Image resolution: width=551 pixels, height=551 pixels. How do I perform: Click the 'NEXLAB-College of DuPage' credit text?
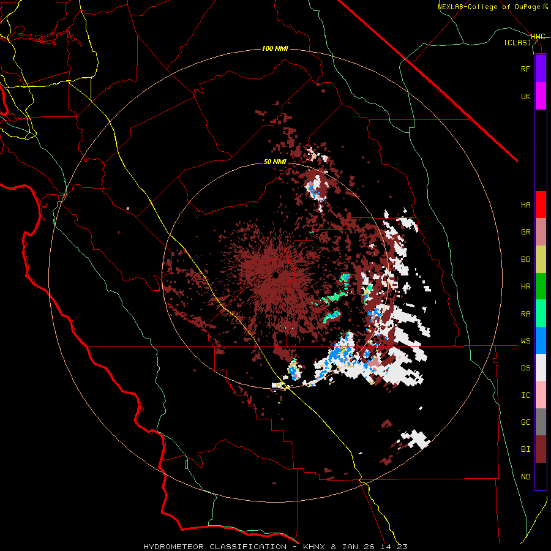click(x=490, y=7)
